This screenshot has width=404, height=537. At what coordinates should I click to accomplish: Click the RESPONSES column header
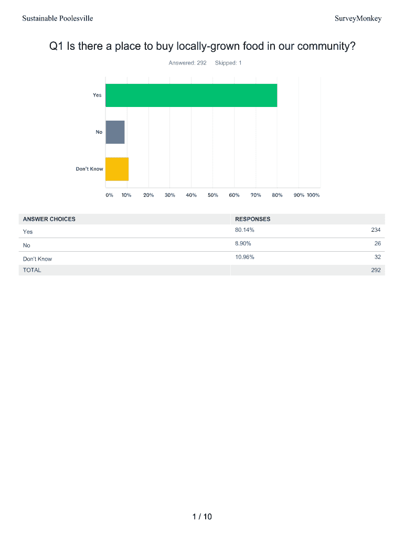click(x=253, y=219)
